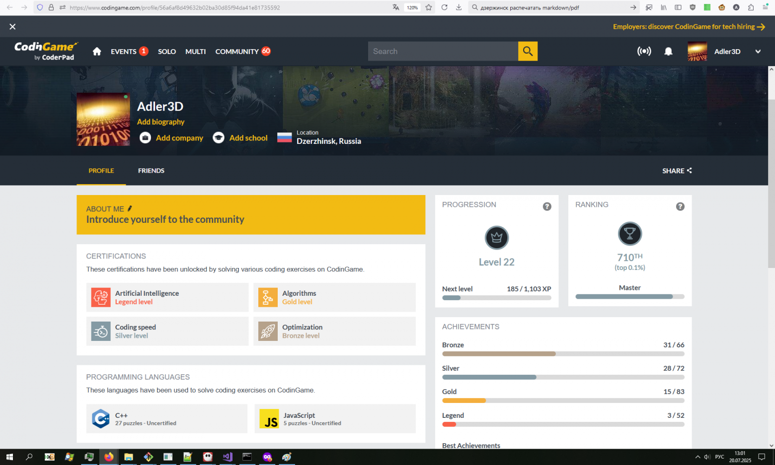Click the Add biography link
The width and height of the screenshot is (775, 465).
(160, 122)
